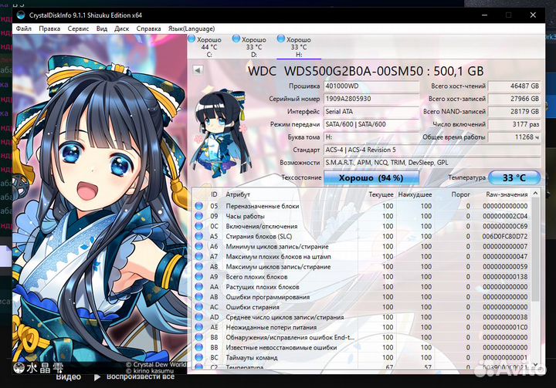
Task: Click the previous disk arrow button
Action: [x=197, y=70]
